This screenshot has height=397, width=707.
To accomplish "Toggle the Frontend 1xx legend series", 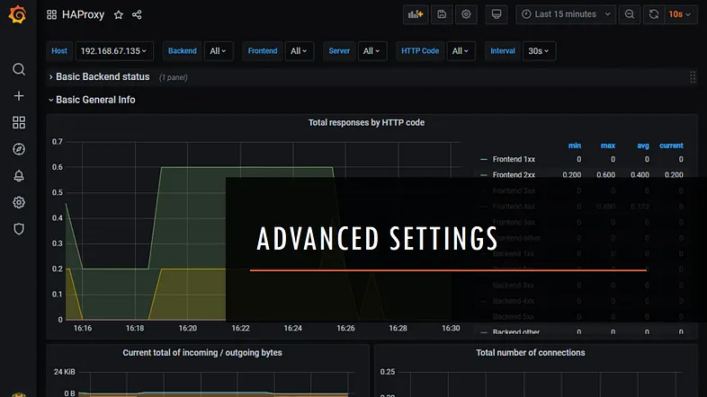I will (514, 159).
